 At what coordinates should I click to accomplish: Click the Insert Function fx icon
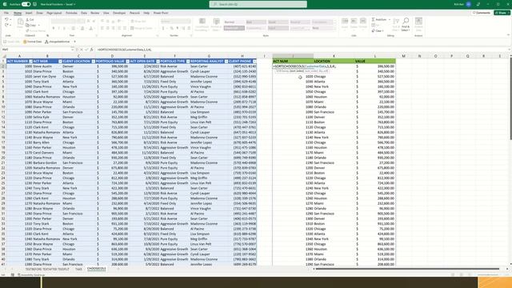91,50
